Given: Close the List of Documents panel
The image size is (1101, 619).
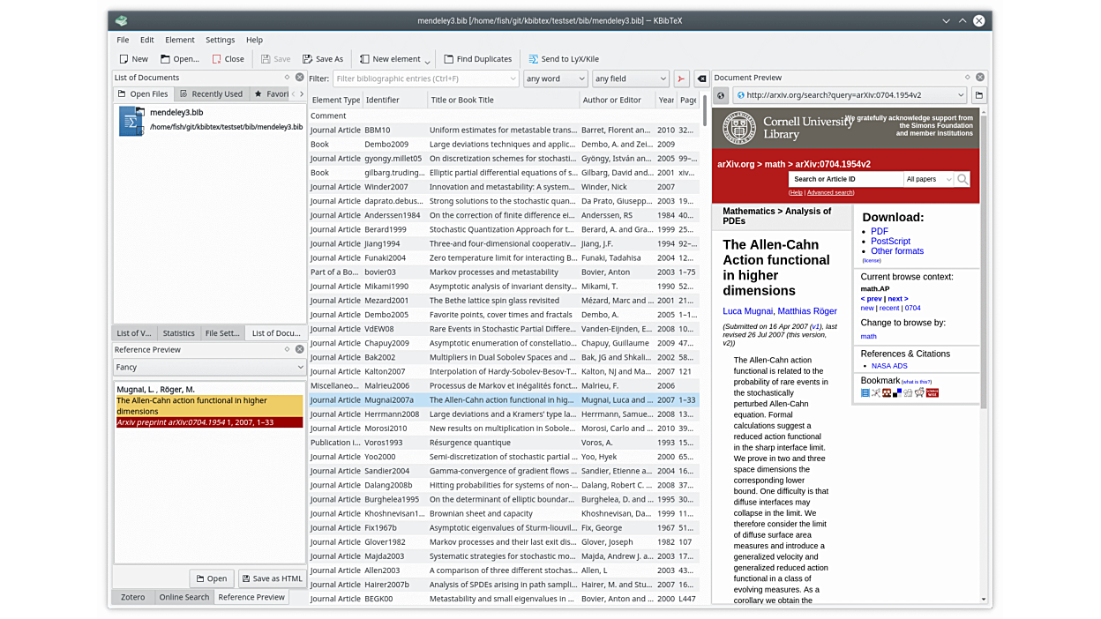Looking at the screenshot, I should tap(299, 78).
